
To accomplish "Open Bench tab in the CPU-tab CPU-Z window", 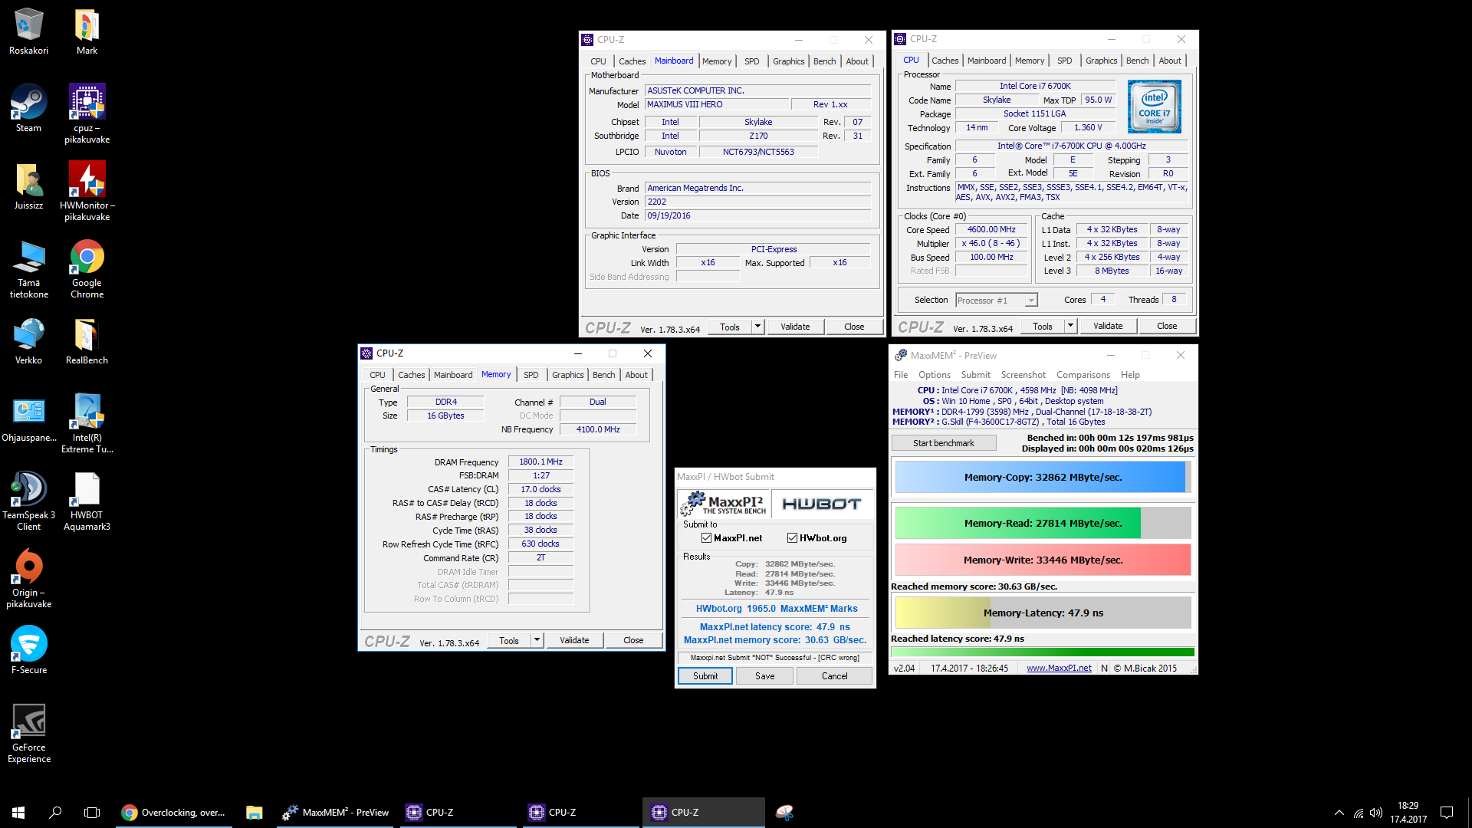I will tap(1137, 61).
